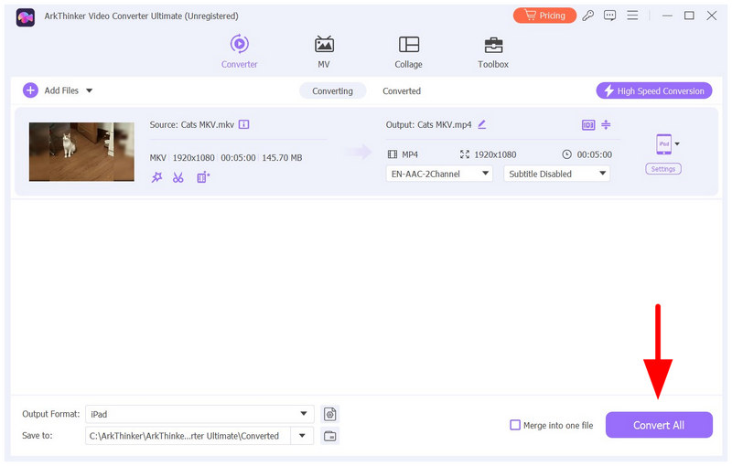Click Source: Cats MKV.mkv text
The height and width of the screenshot is (466, 732).
pyautogui.click(x=192, y=124)
